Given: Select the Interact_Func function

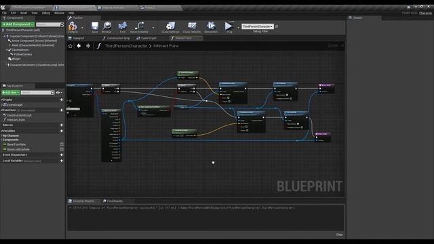Looking at the screenshot, I should point(16,120).
